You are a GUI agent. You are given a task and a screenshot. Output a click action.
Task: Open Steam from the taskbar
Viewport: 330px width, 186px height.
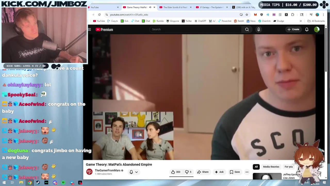38,183
